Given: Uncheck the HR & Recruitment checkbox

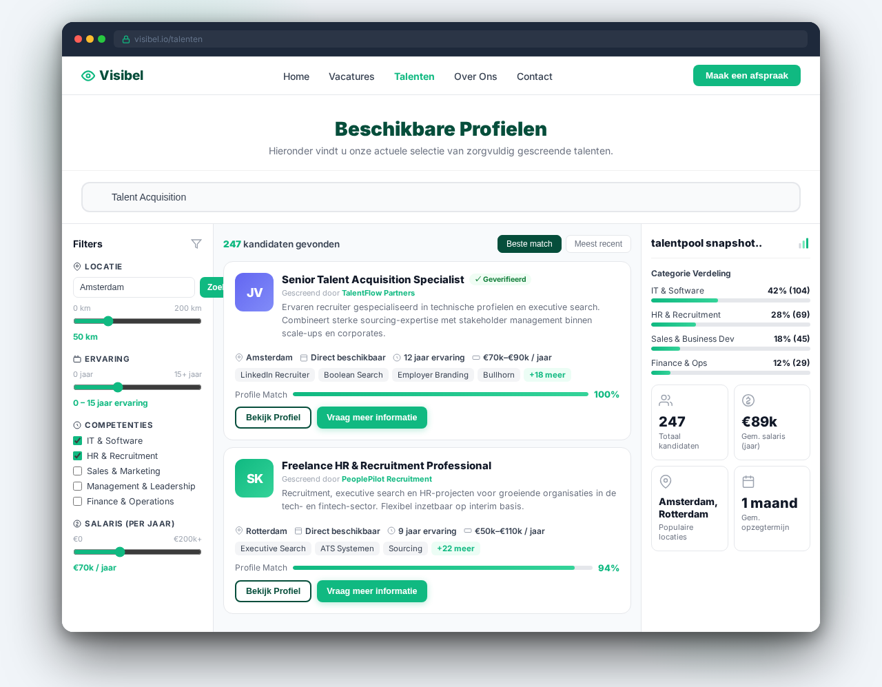Looking at the screenshot, I should [x=78, y=456].
